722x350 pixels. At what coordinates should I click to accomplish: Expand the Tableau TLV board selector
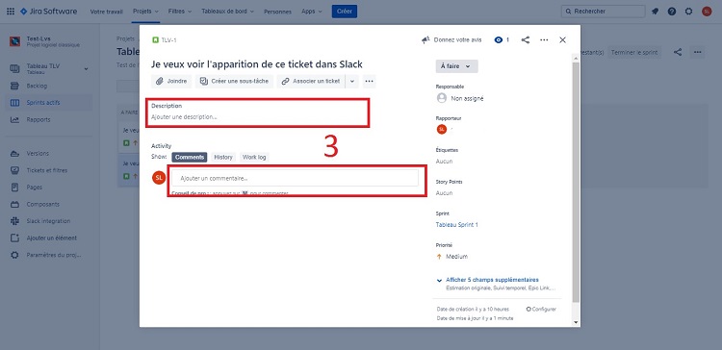(x=86, y=69)
